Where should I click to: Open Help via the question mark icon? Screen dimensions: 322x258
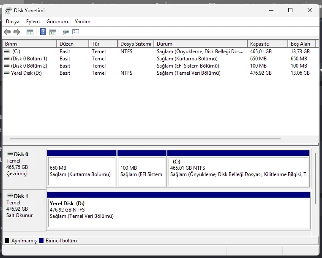click(43, 32)
